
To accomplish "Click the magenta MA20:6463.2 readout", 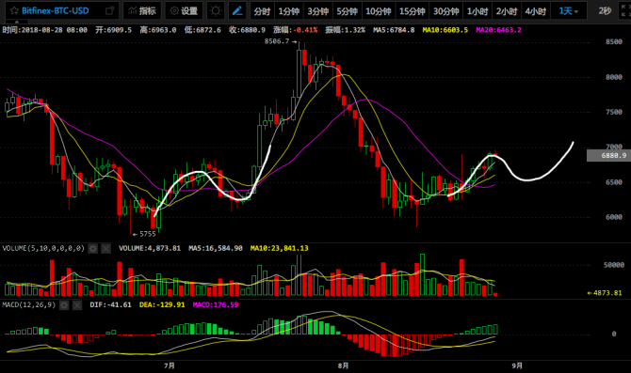I will click(x=498, y=30).
